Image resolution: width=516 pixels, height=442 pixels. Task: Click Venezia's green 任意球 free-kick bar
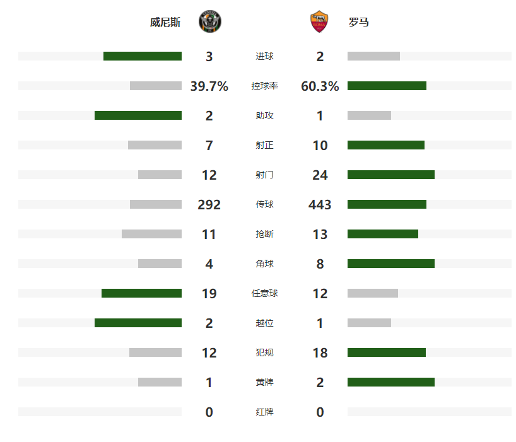pos(141,293)
